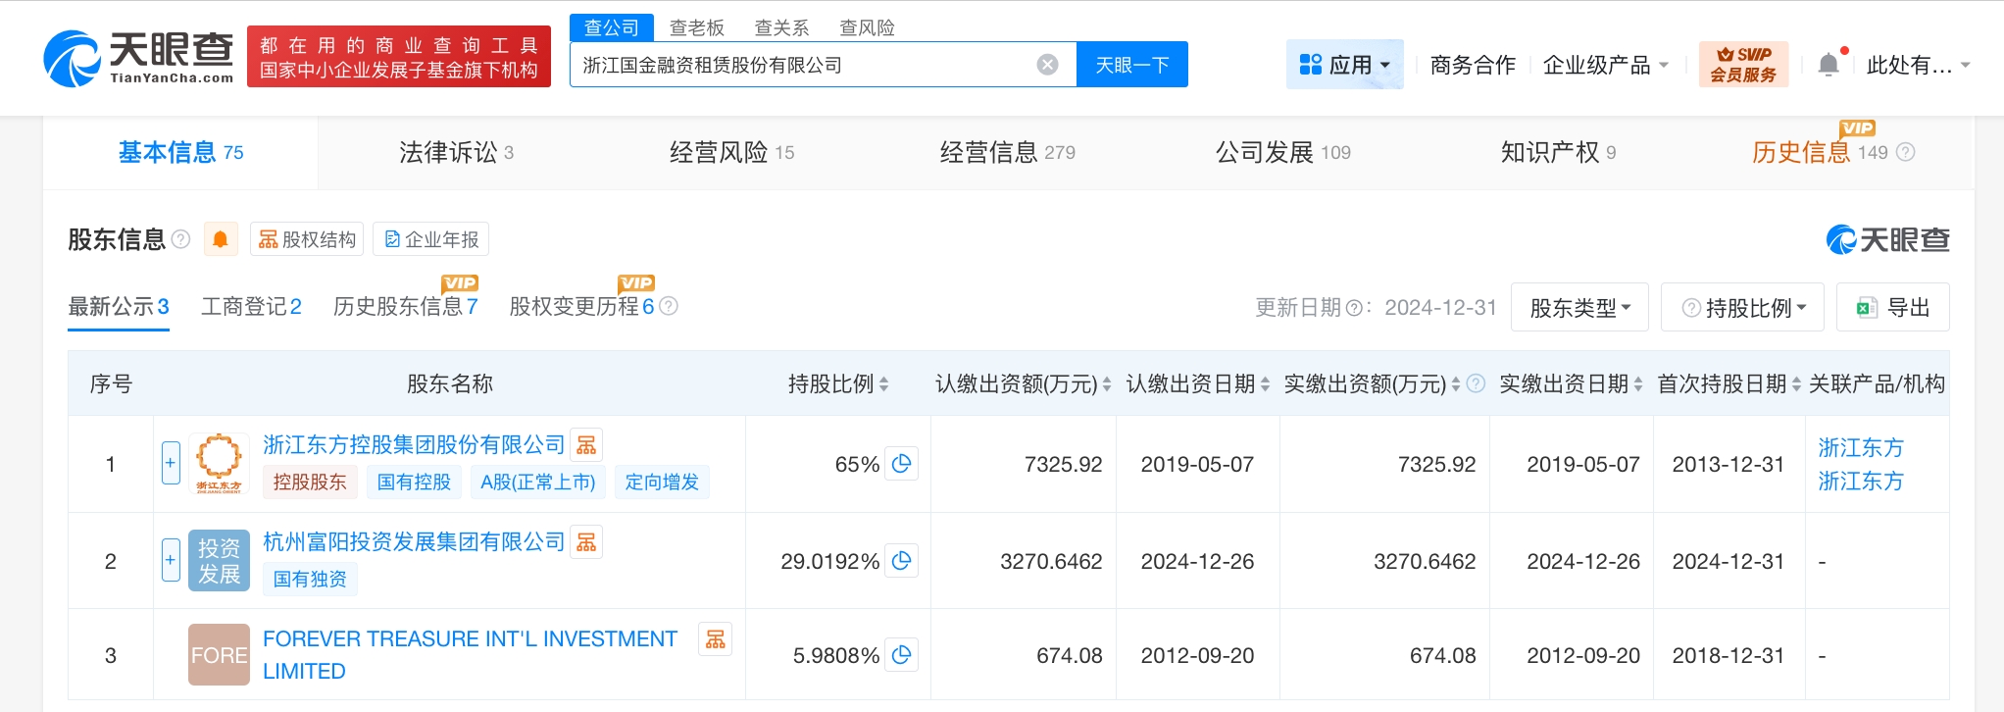View shareholding pie chart for 5.9808%
This screenshot has height=712, width=2004.
coord(902,655)
